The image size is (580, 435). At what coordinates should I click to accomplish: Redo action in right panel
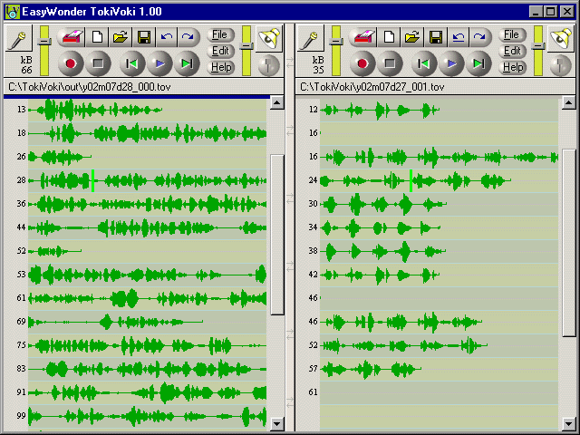[x=480, y=37]
